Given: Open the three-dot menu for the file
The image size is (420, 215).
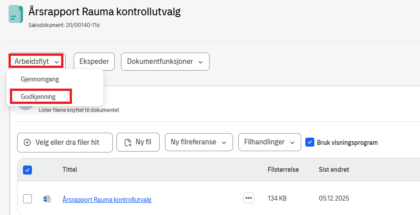Looking at the screenshot, I should coord(249,198).
